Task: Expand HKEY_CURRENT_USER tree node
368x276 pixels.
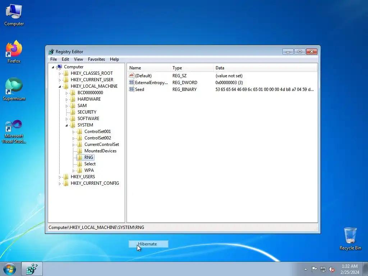Action: pos(60,80)
